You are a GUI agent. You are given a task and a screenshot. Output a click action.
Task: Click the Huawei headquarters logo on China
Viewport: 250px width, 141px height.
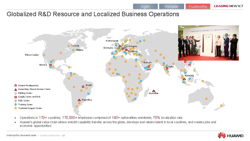[190, 65]
